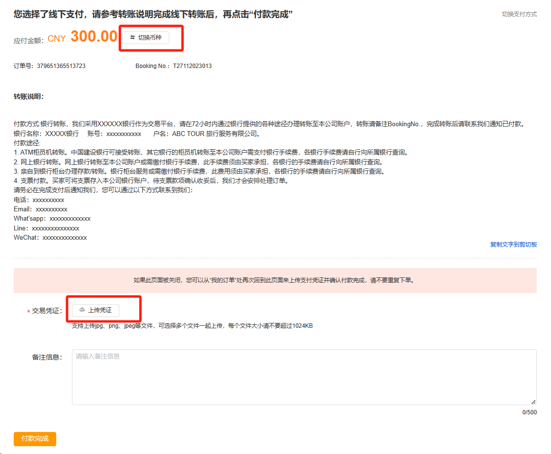551x454 pixels.
Task: Click 复制文字到剪切板 to copy instructions
Action: pos(513,244)
